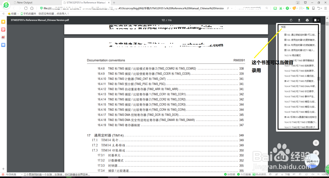Close the STM32F051x Reference Manual tab
This screenshot has width=329, height=178.
109,3
